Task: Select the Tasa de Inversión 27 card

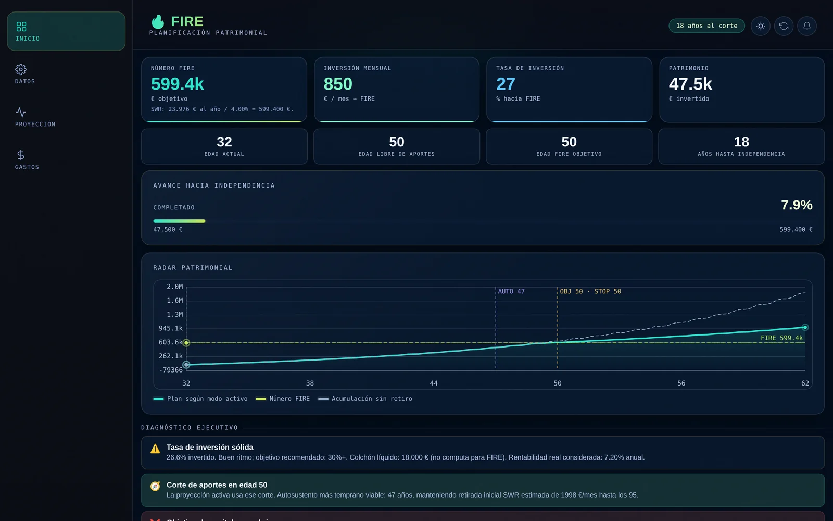Action: 569,90
